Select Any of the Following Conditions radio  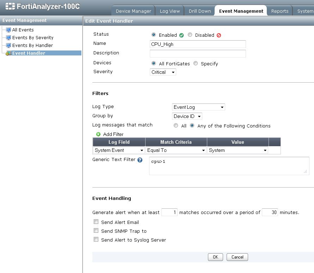pos(192,125)
